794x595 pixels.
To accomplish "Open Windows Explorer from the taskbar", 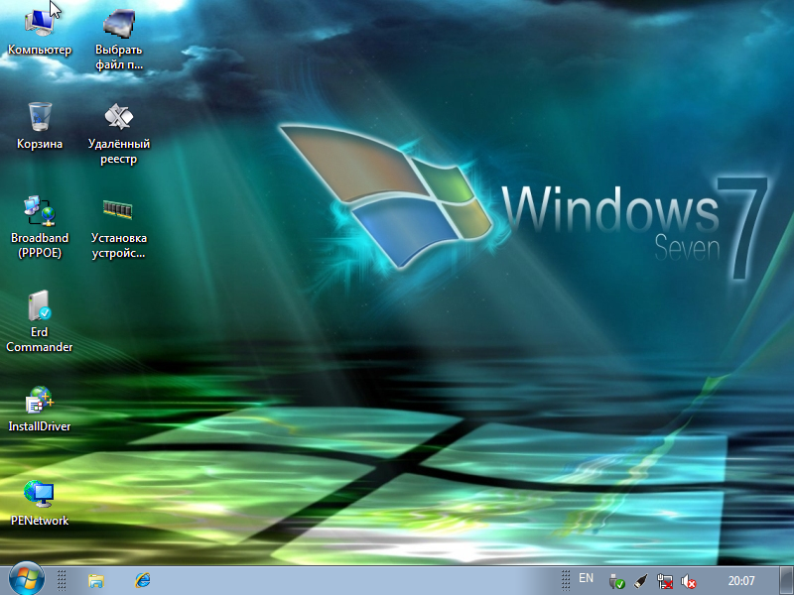I will [x=96, y=580].
